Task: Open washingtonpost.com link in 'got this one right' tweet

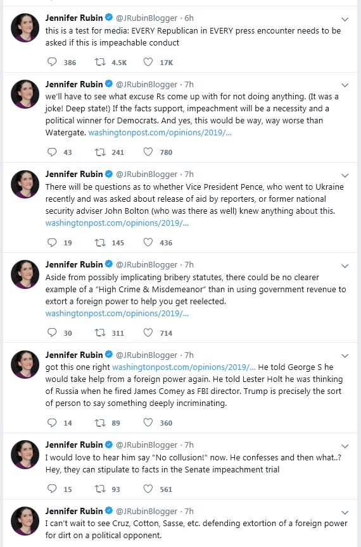Action: pyautogui.click(x=184, y=367)
